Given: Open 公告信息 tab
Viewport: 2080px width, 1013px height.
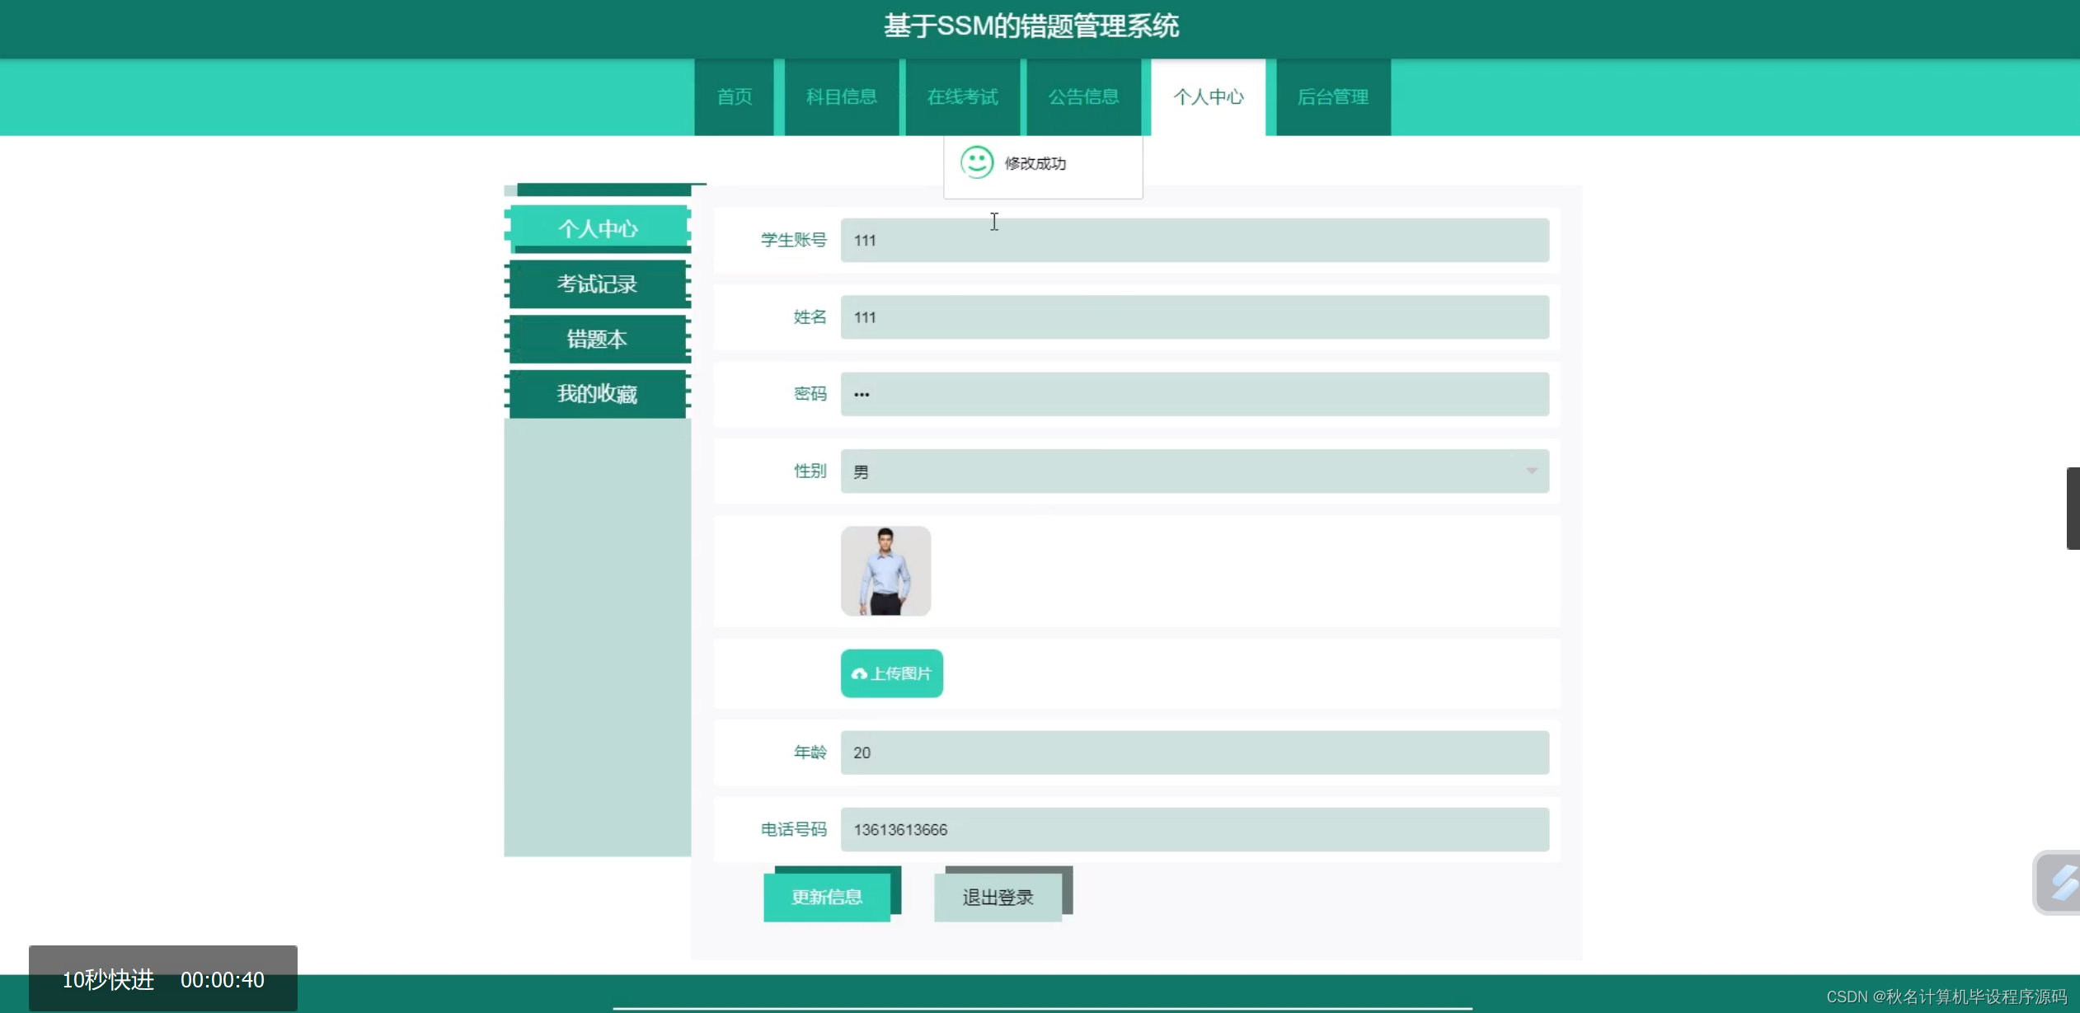Looking at the screenshot, I should (x=1083, y=97).
